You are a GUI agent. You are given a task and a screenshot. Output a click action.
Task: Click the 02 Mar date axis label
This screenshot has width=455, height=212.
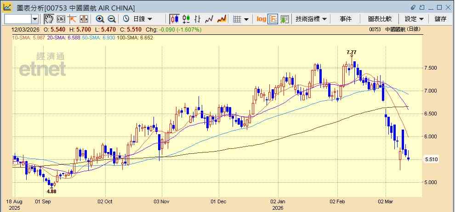(x=385, y=201)
